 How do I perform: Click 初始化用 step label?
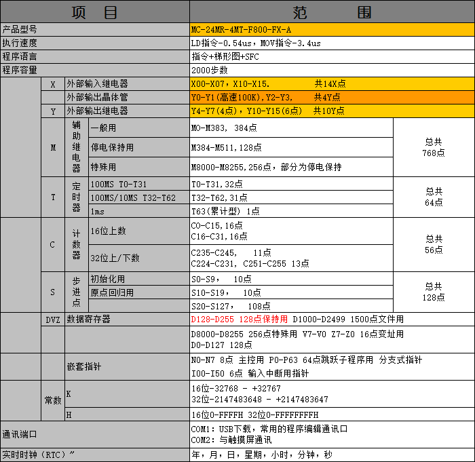click(139, 279)
